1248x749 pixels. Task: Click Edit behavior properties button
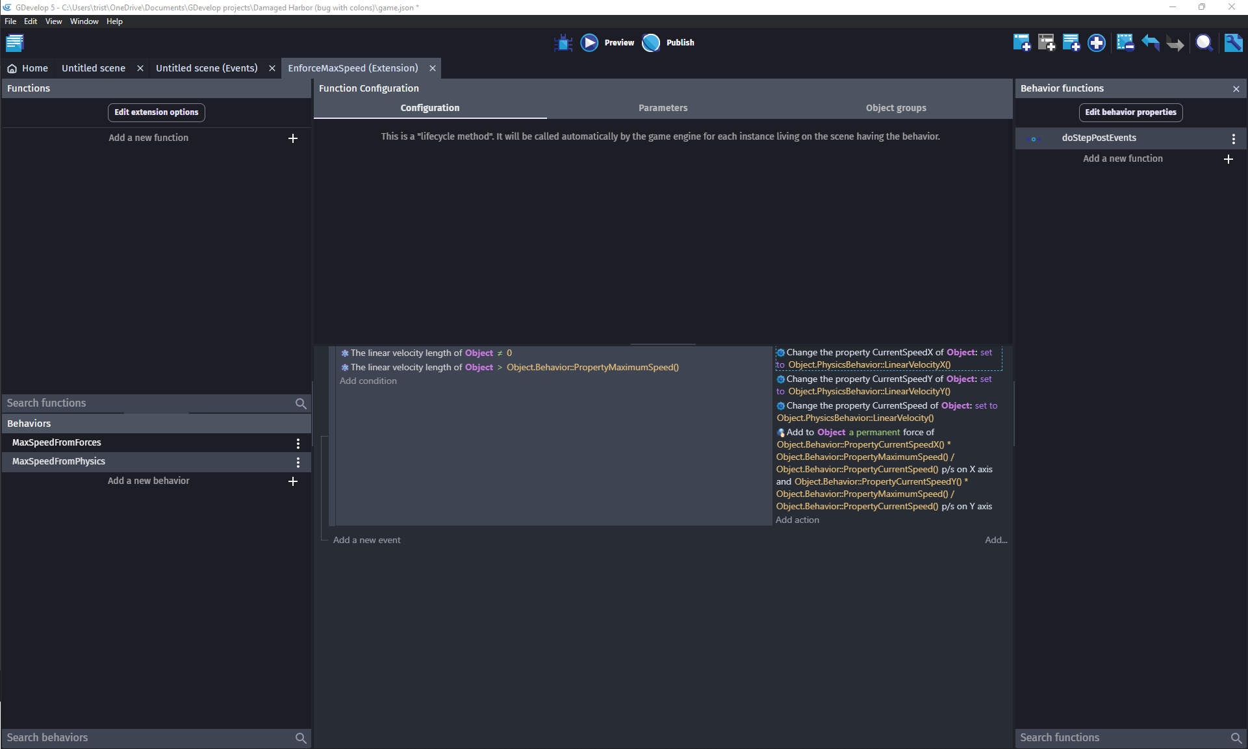(x=1130, y=112)
